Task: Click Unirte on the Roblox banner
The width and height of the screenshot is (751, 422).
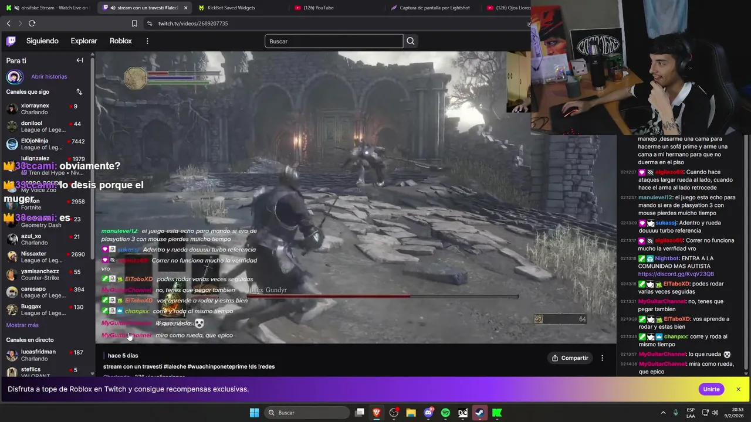Action: [x=711, y=389]
